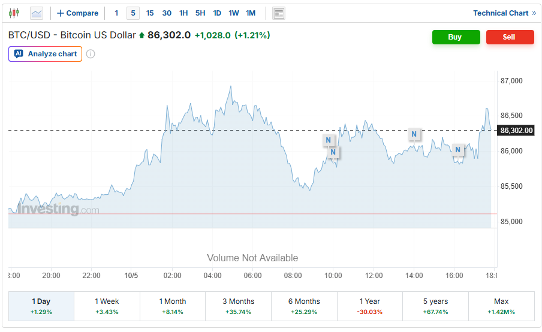This screenshot has width=542, height=332.
Task: Switch to area chart type
Action: pos(37,13)
